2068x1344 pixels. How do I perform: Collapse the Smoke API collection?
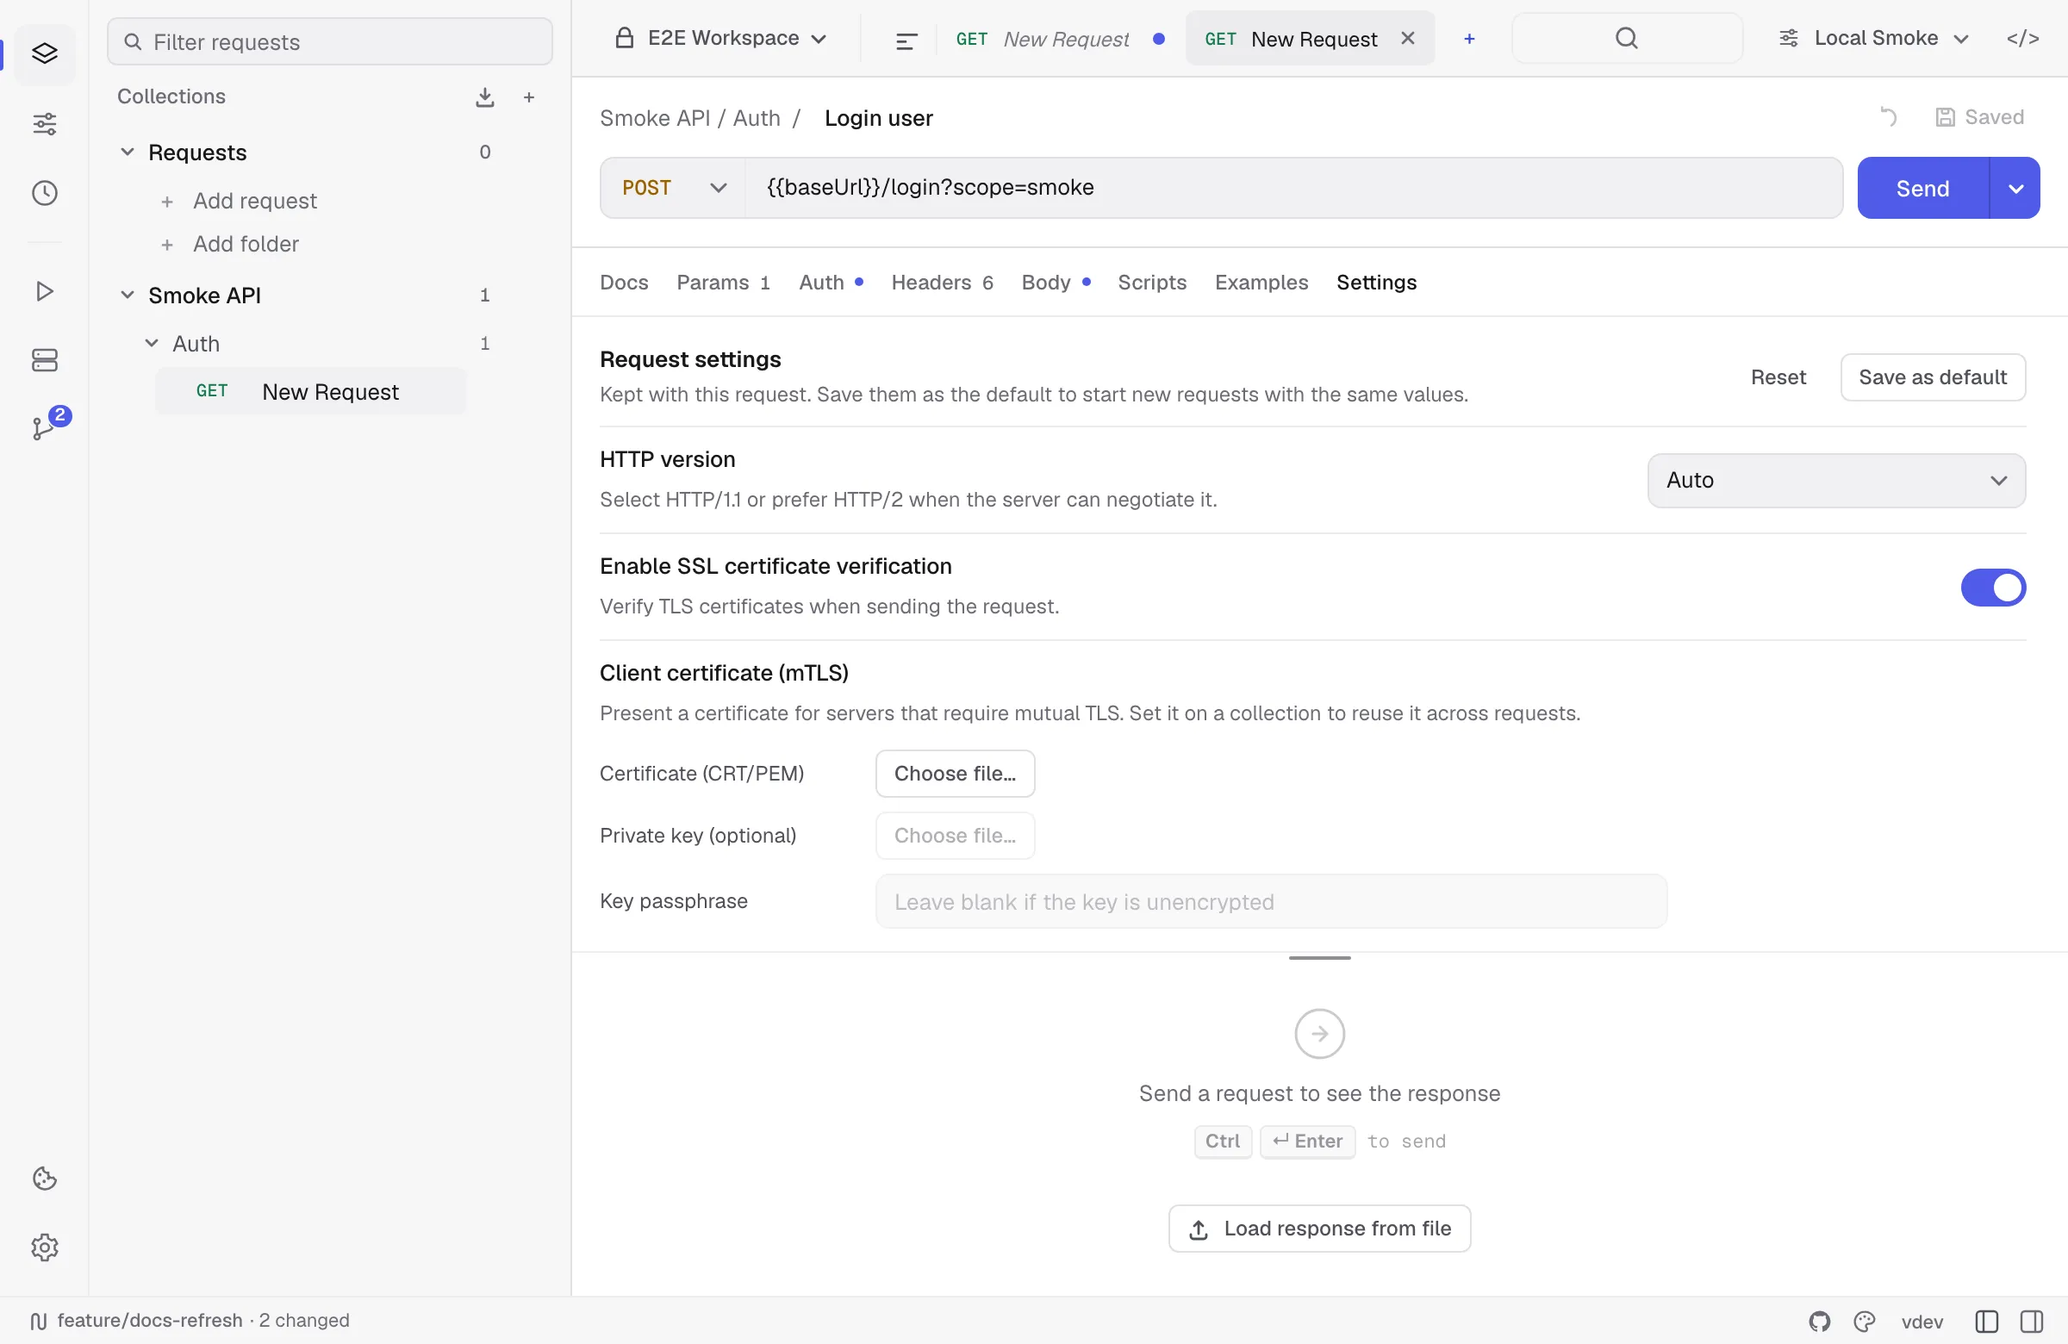point(127,296)
